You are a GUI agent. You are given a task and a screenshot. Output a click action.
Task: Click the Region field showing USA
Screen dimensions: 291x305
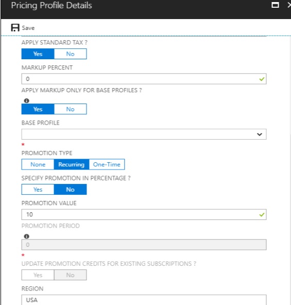click(x=144, y=300)
